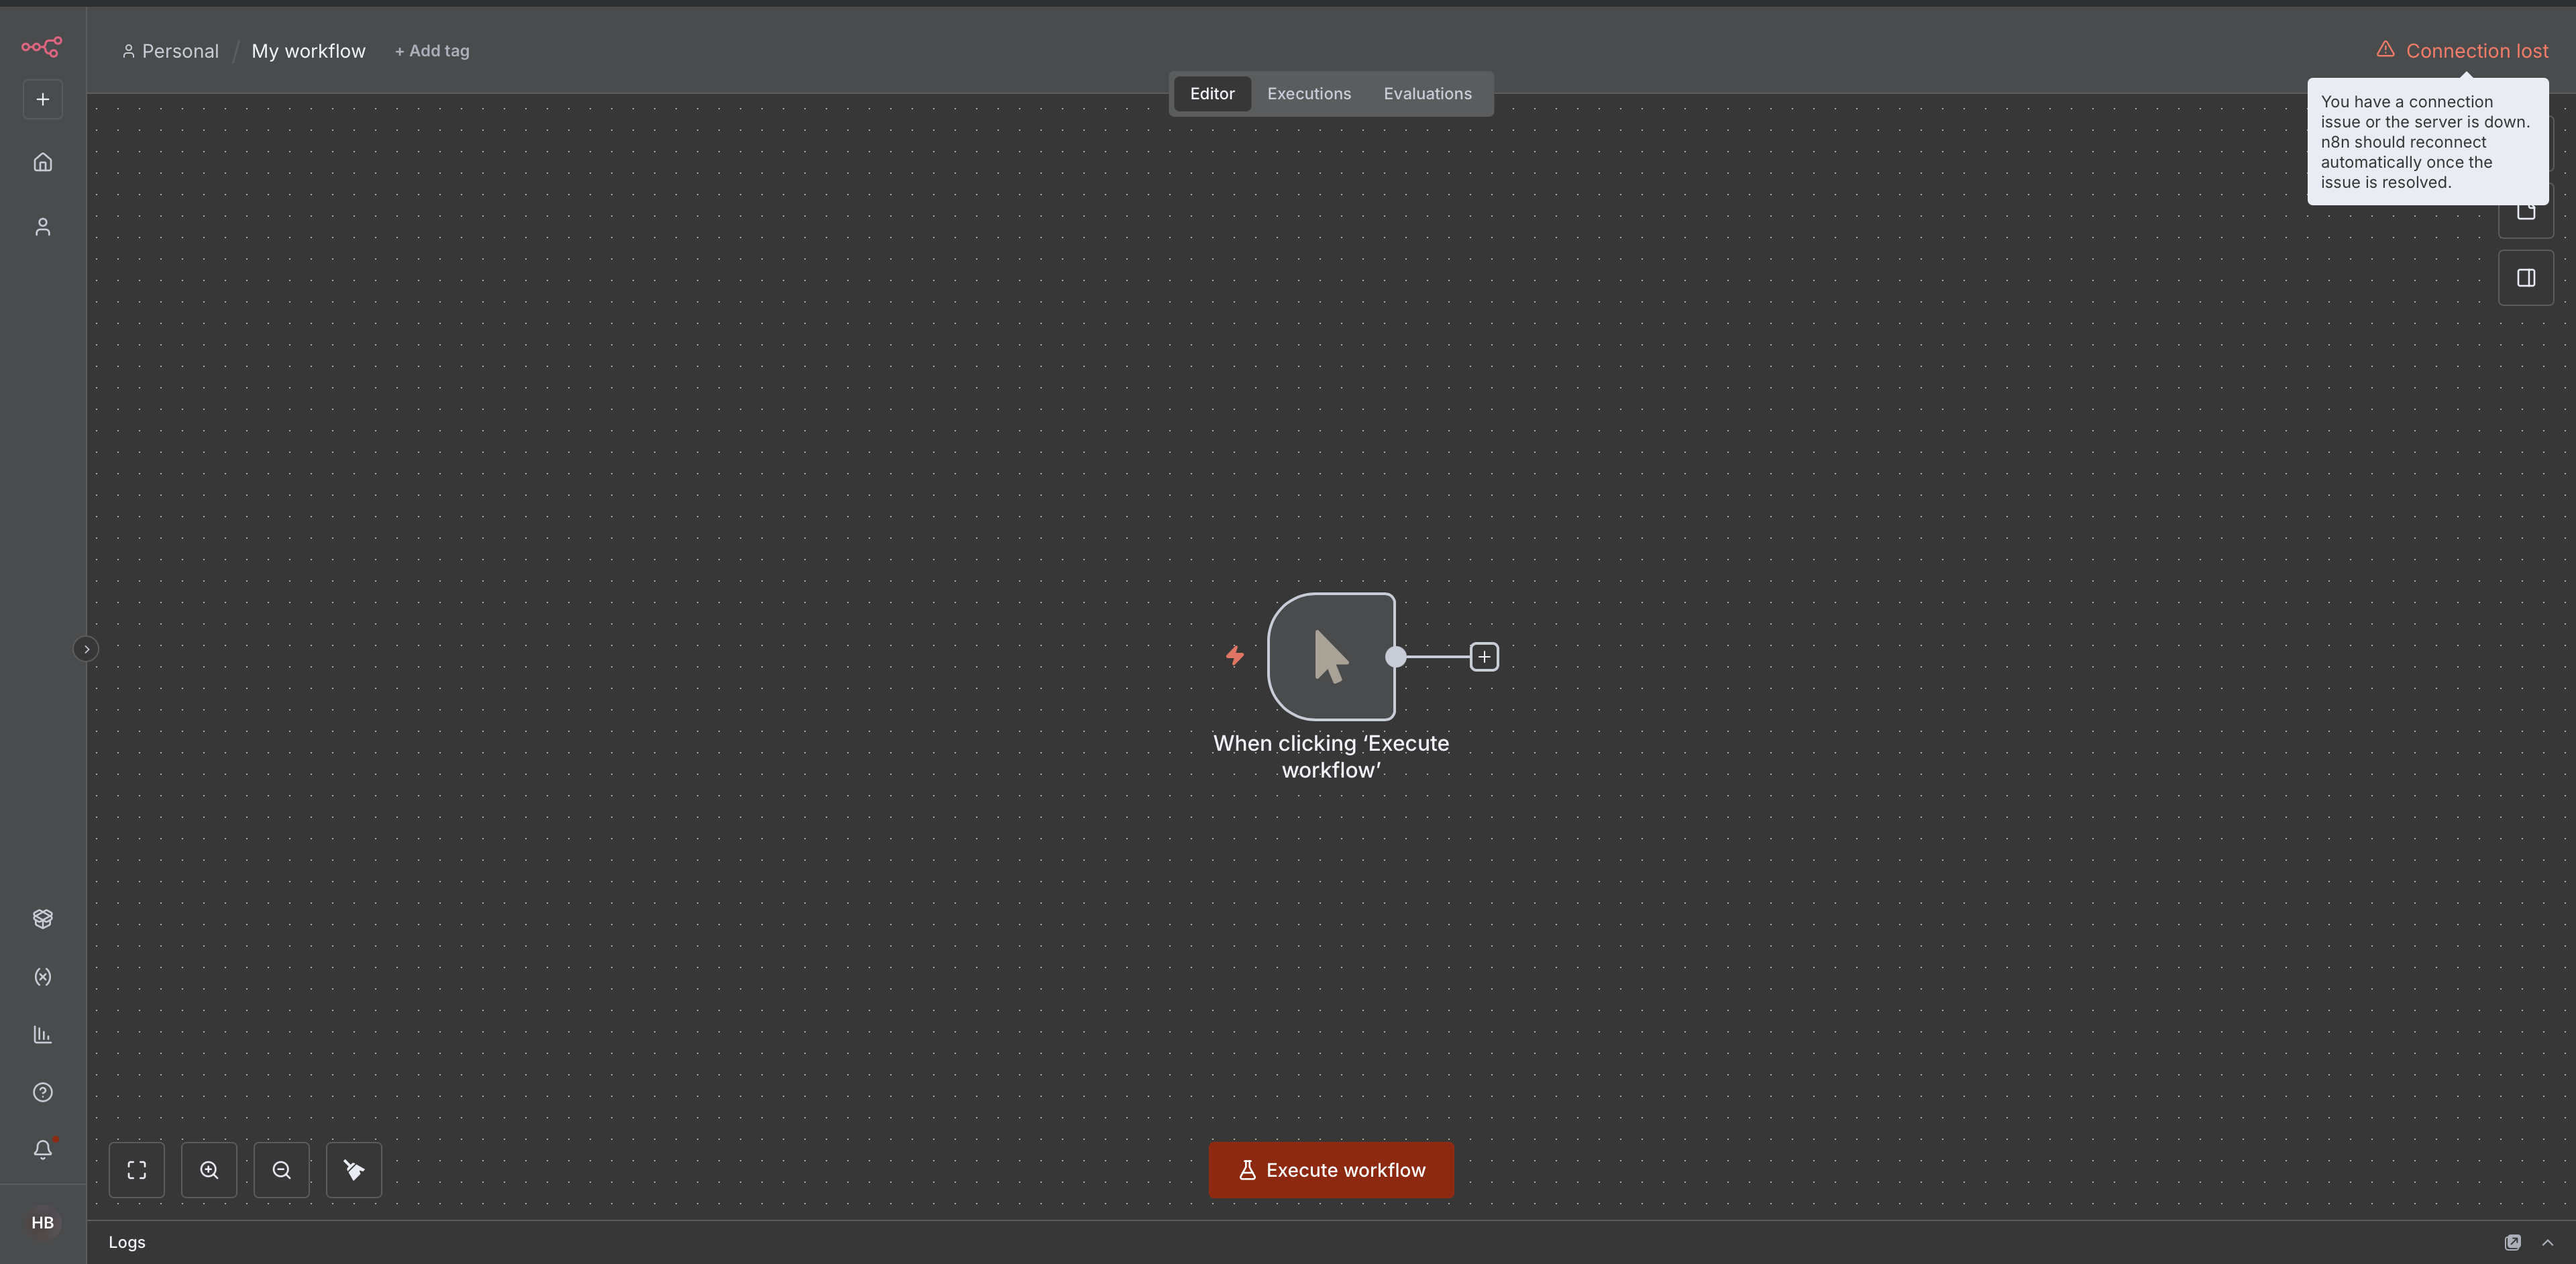2576x1264 pixels.
Task: Add a tag to the workflow
Action: (x=431, y=51)
